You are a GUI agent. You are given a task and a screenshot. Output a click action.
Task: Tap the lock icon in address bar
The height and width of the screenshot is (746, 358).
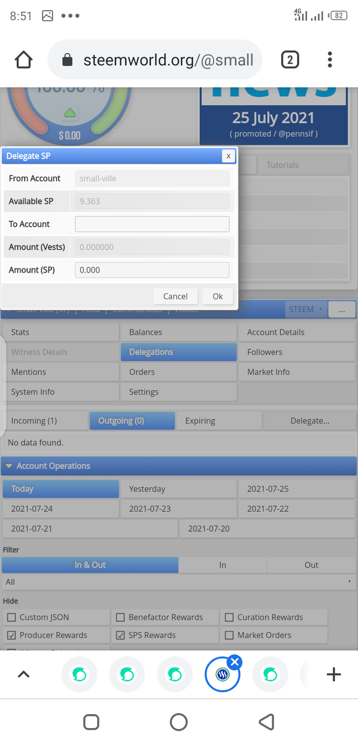pos(67,60)
